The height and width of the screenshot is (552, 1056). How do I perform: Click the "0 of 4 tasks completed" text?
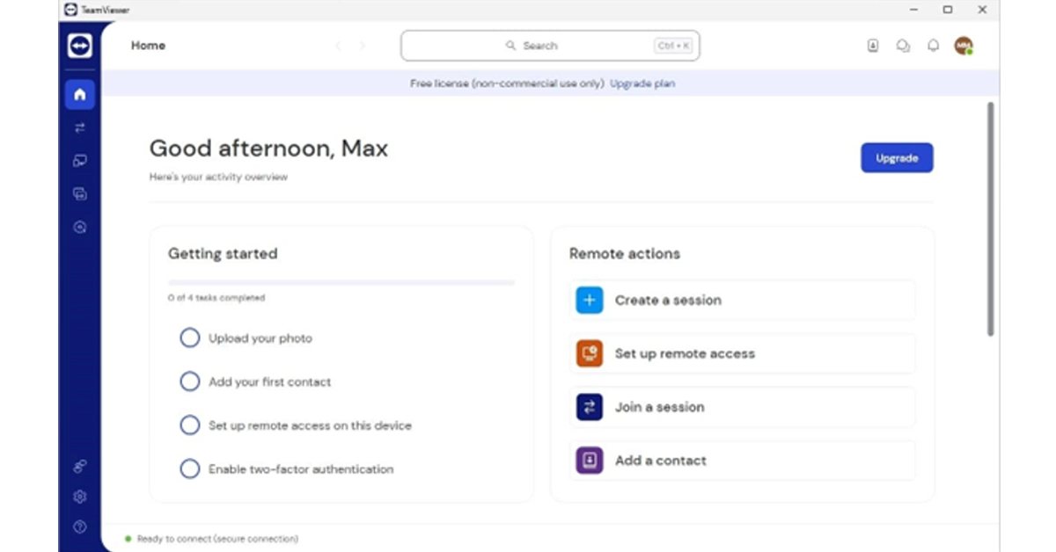pyautogui.click(x=216, y=298)
